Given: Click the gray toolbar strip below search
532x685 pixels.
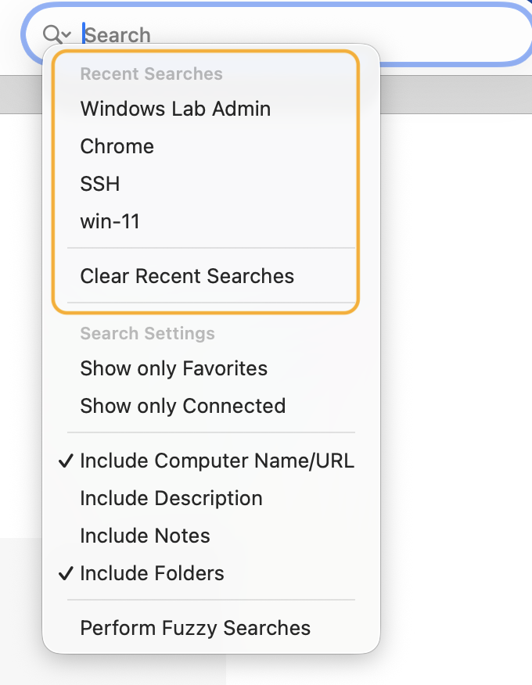Looking at the screenshot, I should click(x=455, y=95).
